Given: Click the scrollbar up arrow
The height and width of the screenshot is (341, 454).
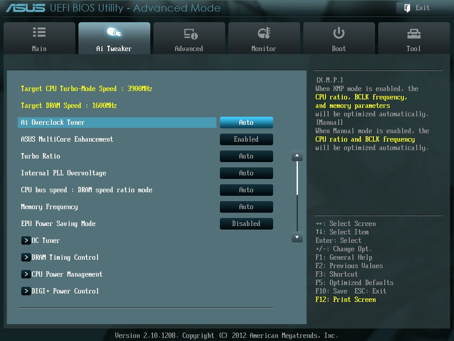Looking at the screenshot, I should click(x=297, y=156).
